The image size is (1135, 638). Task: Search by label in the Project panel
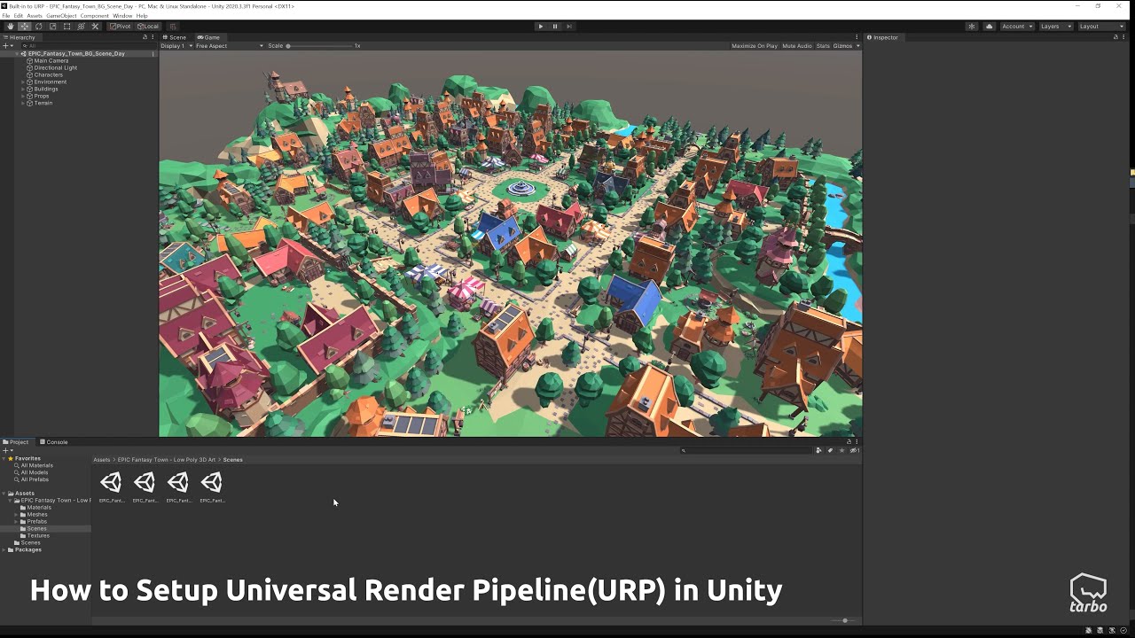tap(831, 450)
